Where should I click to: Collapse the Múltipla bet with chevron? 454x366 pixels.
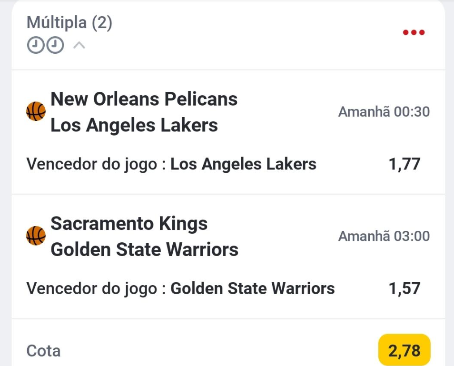79,46
